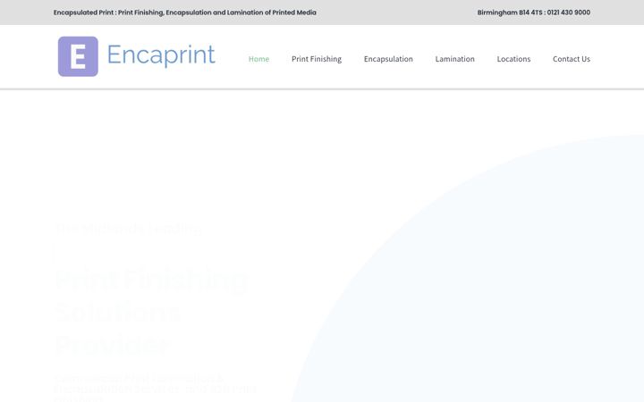Open the Encapsulation menu item

388,59
